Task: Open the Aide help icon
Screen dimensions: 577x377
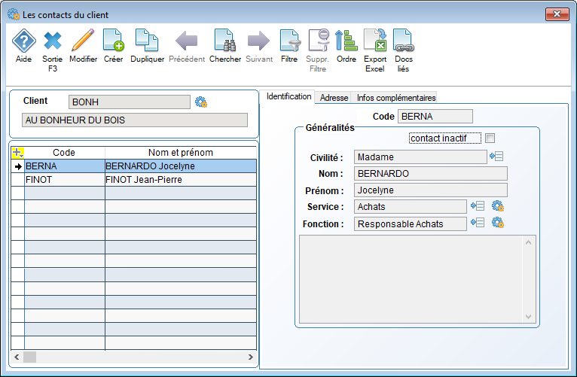Action: coord(24,40)
